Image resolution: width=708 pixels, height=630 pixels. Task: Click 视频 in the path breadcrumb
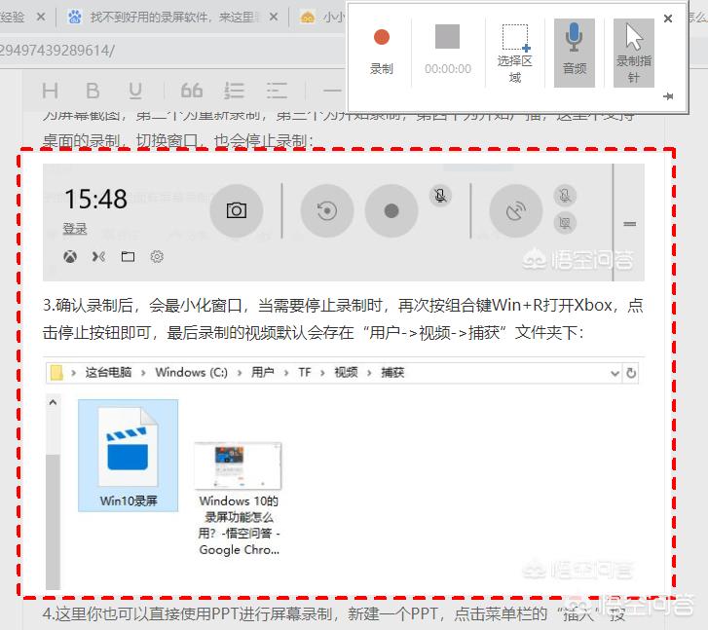(346, 373)
